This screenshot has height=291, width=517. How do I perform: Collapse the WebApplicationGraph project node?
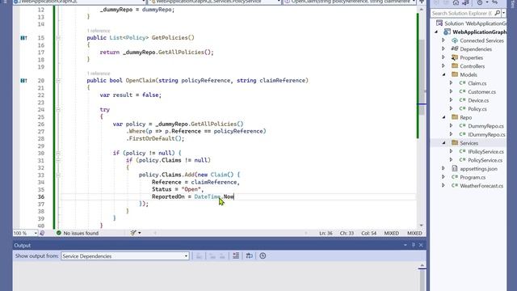coord(436,32)
